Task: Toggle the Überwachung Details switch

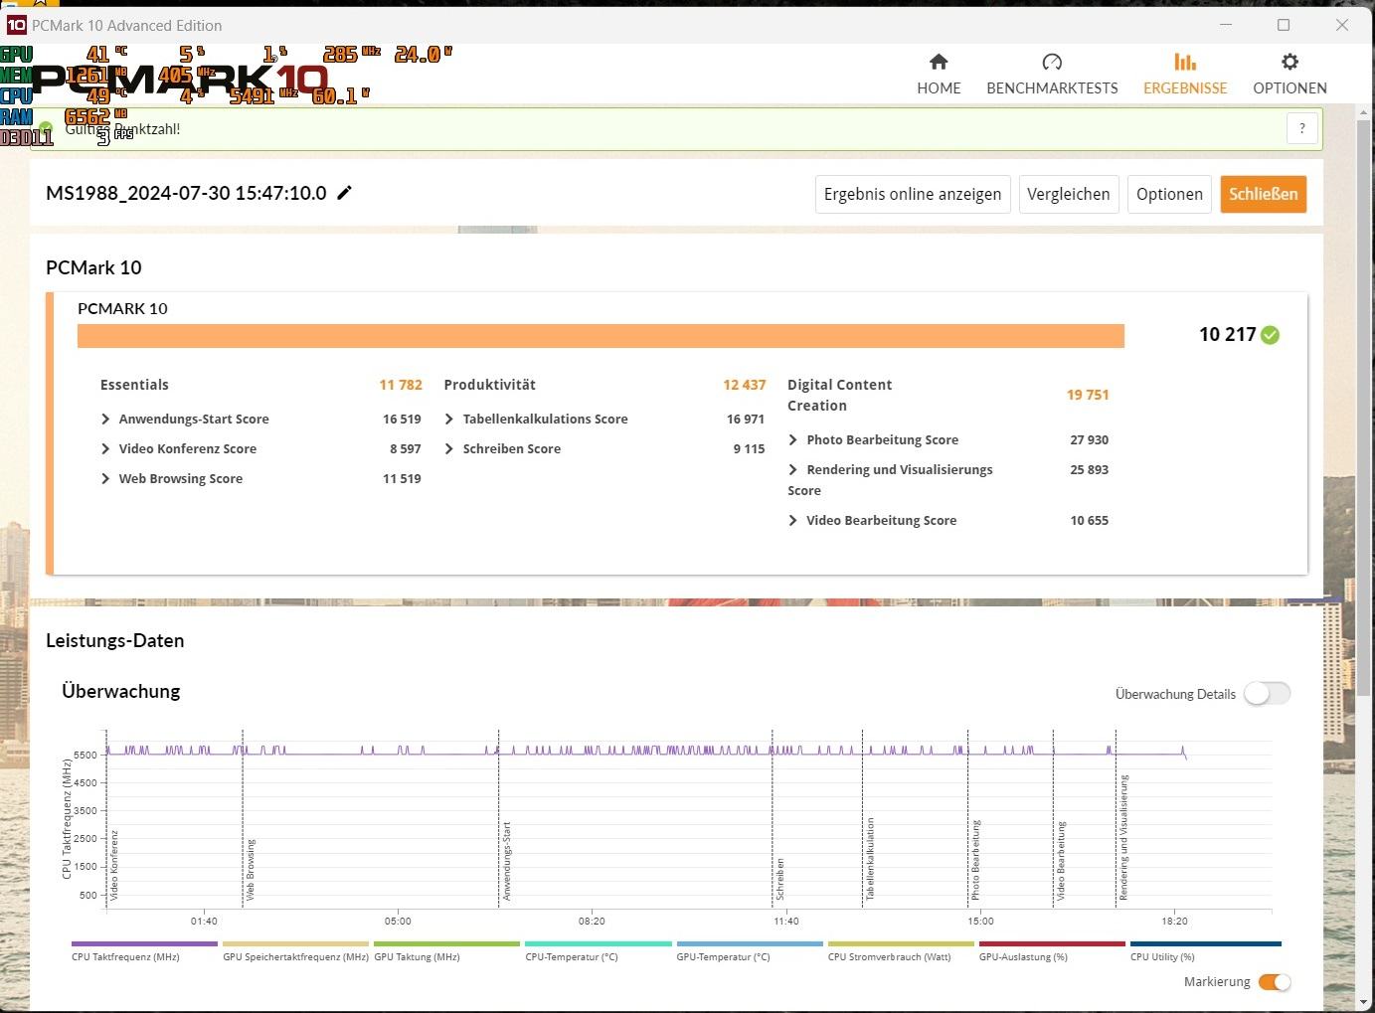Action: click(1267, 694)
